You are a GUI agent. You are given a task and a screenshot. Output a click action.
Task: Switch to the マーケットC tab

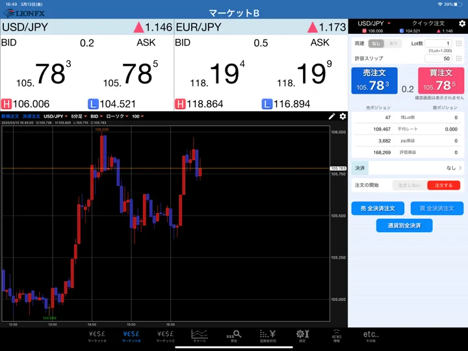[x=165, y=336]
